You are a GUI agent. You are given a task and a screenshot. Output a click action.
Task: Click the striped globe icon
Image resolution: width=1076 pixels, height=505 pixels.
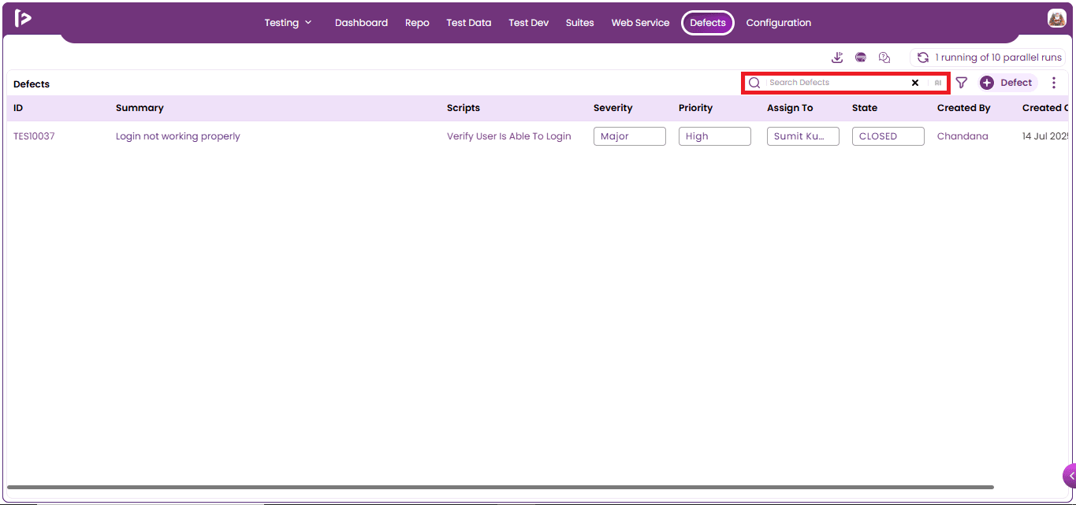click(x=861, y=58)
